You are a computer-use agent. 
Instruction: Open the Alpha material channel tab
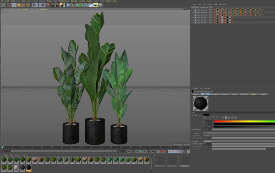pyautogui.click(x=235, y=94)
